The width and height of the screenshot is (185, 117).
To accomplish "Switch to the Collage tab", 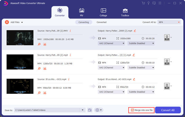I will (103, 12).
